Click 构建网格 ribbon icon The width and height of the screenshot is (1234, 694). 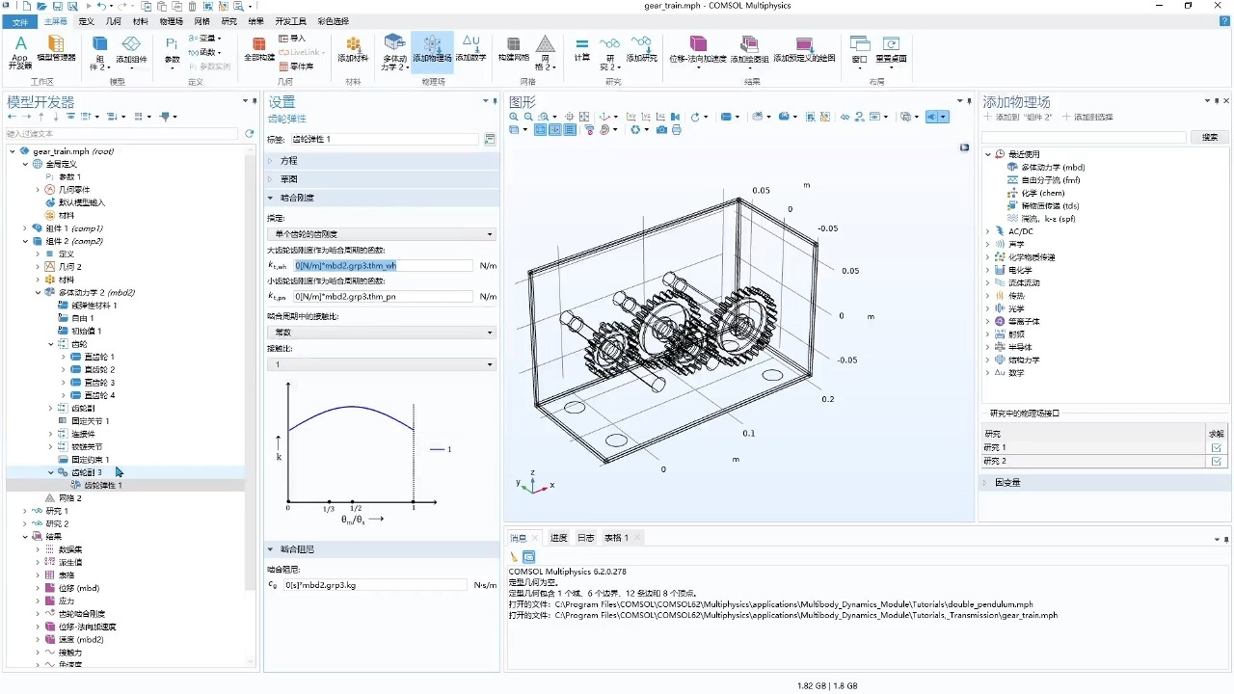513,49
